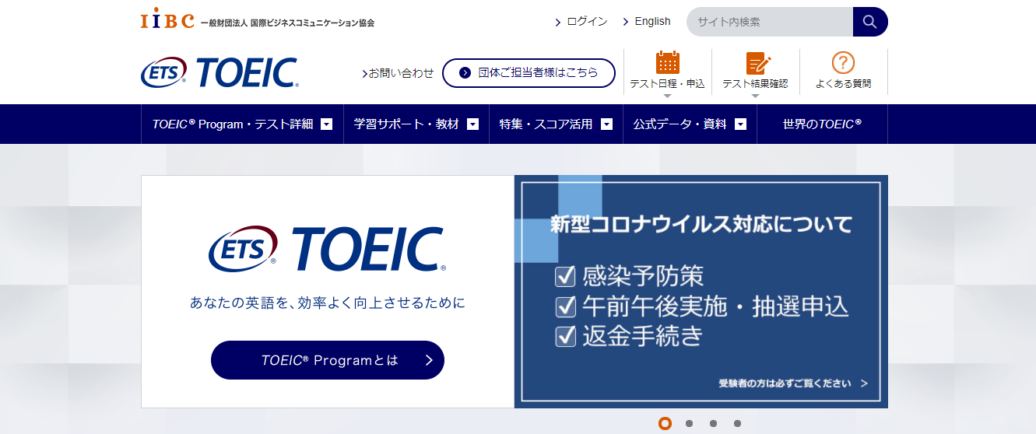Screen dimensions: 1036x434
Task: Open 世界のTOEIC menu item
Action: pyautogui.click(x=822, y=124)
